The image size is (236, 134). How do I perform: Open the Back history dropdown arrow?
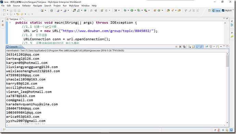tap(25, 14)
